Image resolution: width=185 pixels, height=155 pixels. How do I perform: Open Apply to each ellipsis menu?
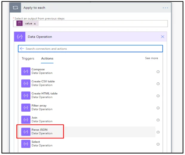(x=165, y=8)
